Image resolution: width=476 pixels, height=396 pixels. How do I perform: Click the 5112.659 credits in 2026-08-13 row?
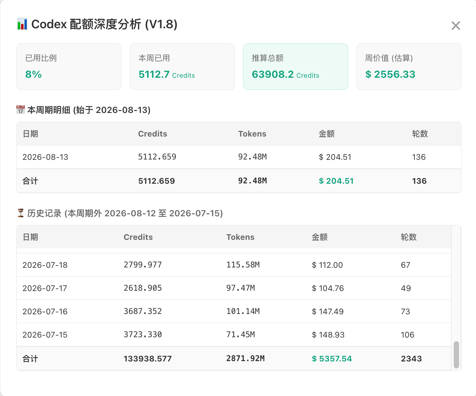(x=157, y=157)
